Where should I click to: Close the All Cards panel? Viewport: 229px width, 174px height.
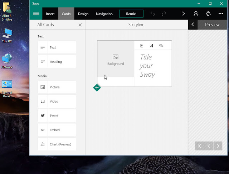(80, 25)
